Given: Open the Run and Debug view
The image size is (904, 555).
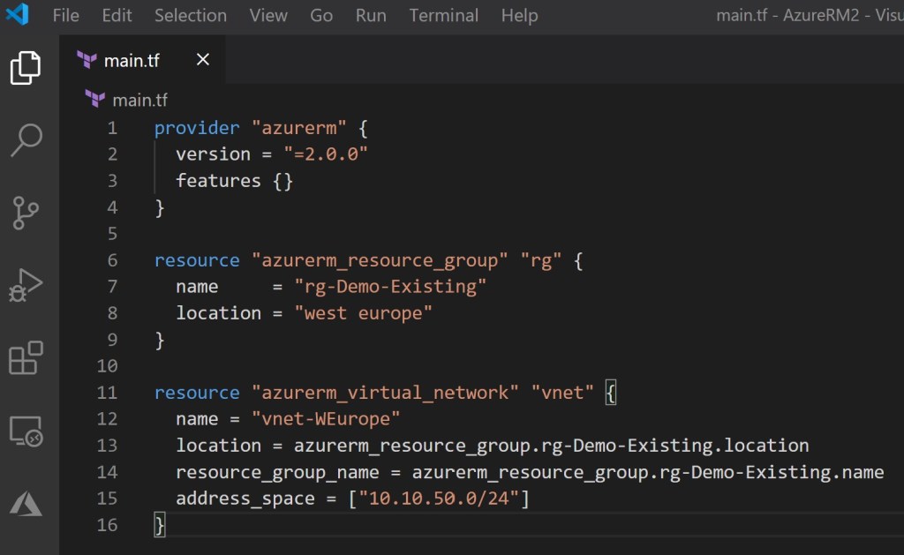Looking at the screenshot, I should [x=26, y=286].
